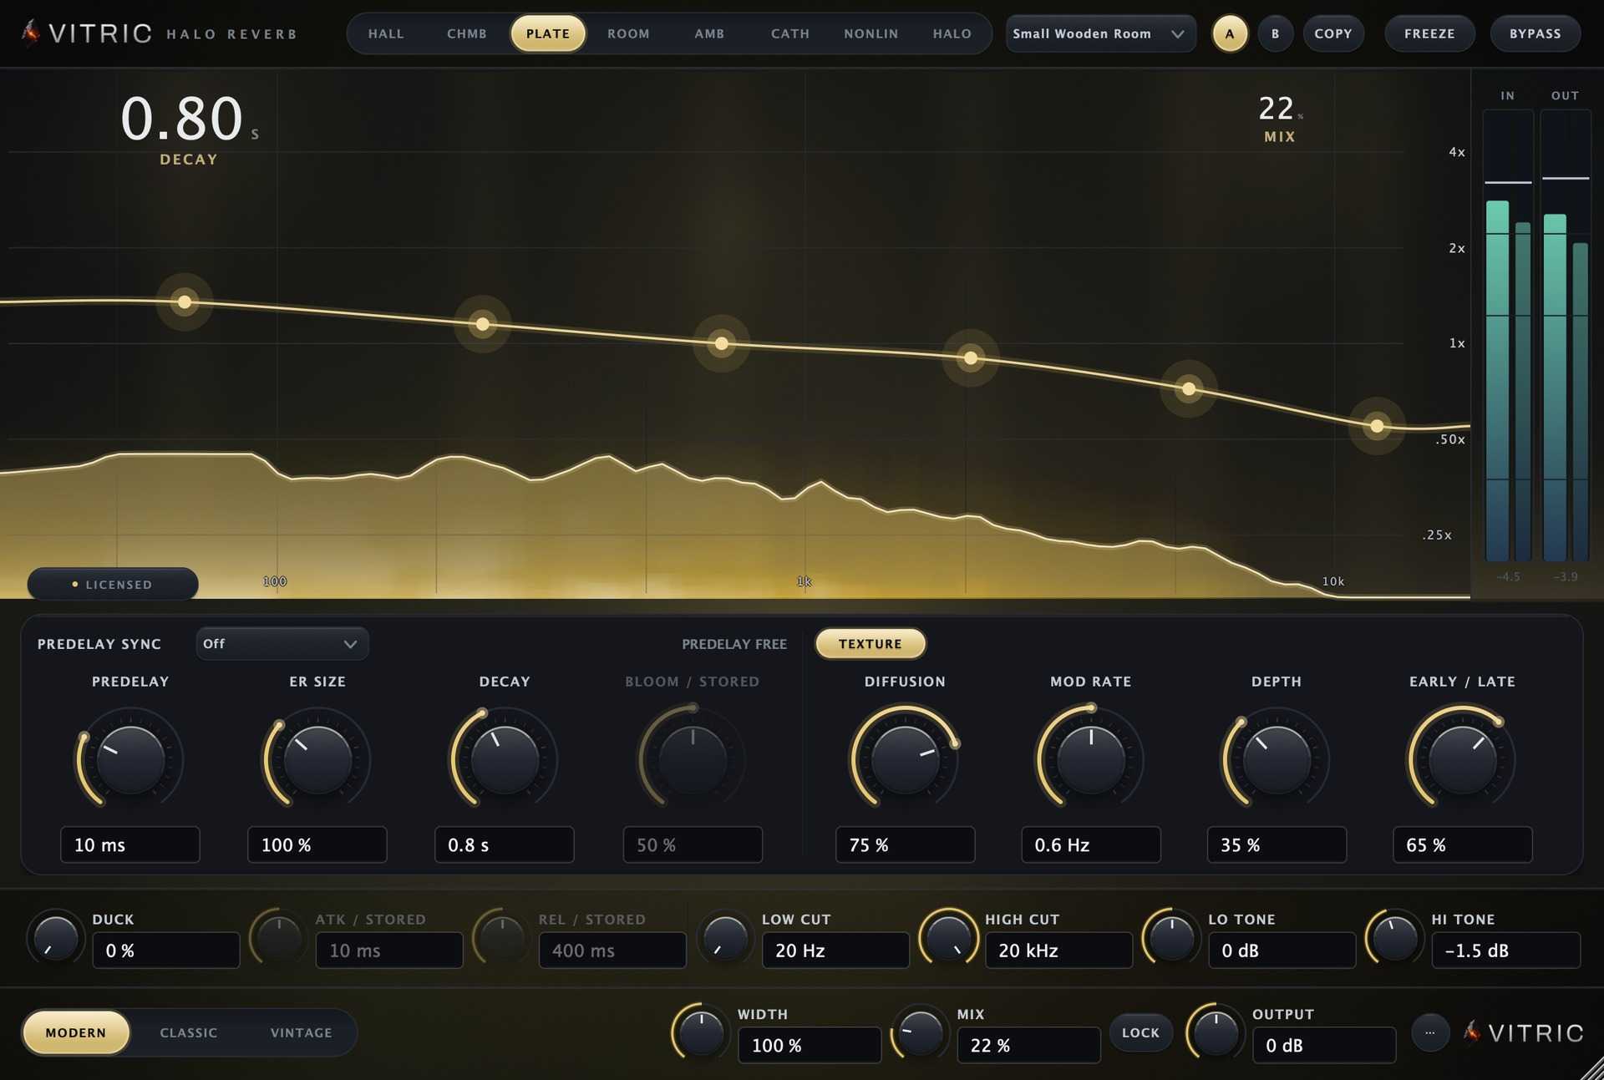Click the DUCK knob
The width and height of the screenshot is (1604, 1080).
click(56, 938)
